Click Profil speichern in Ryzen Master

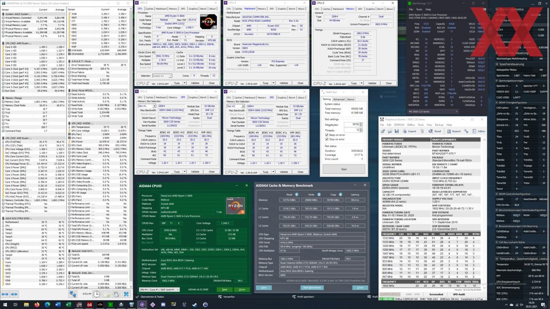click(x=302, y=297)
